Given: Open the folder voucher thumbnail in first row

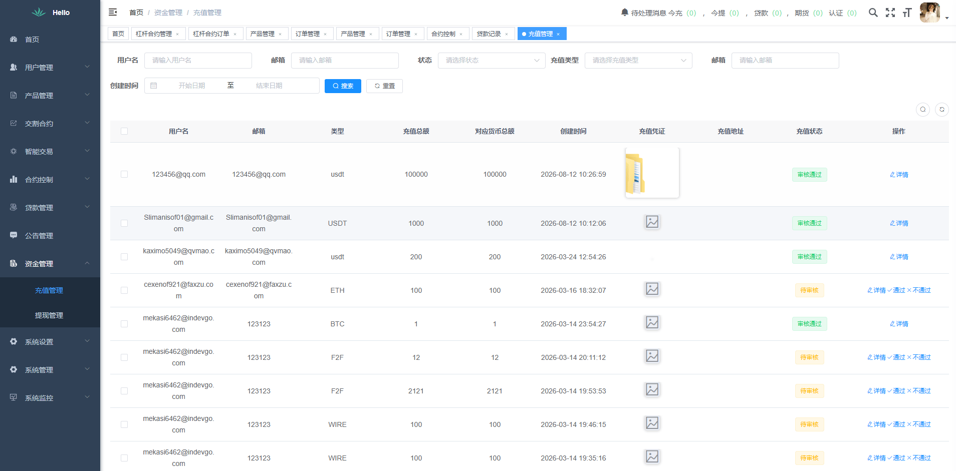Looking at the screenshot, I should click(x=652, y=173).
